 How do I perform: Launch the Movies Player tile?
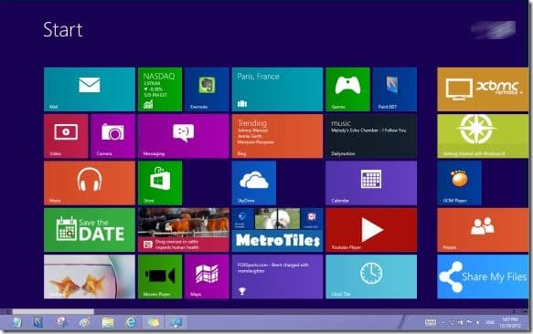click(x=160, y=277)
